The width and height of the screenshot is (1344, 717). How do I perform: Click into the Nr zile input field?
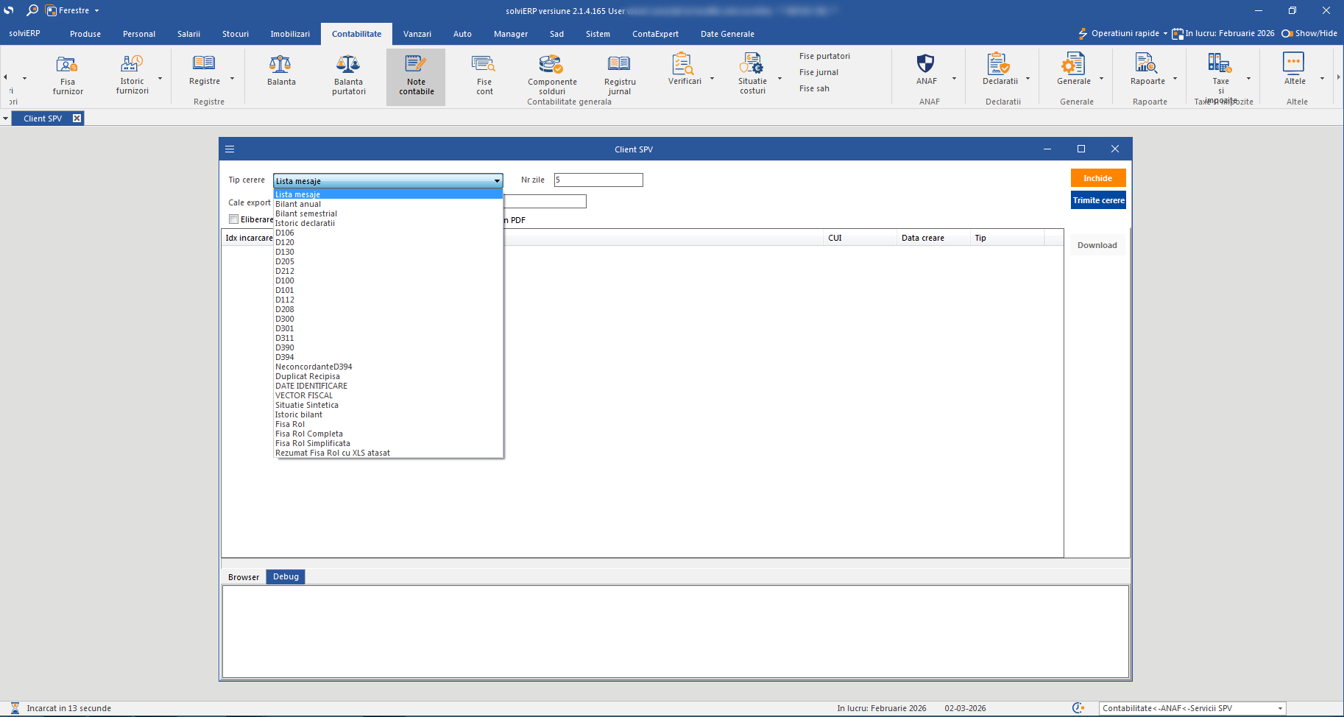click(598, 180)
